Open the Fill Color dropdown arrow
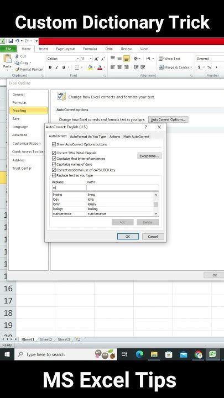Image resolution: width=224 pixels, height=398 pixels. tap(94, 67)
